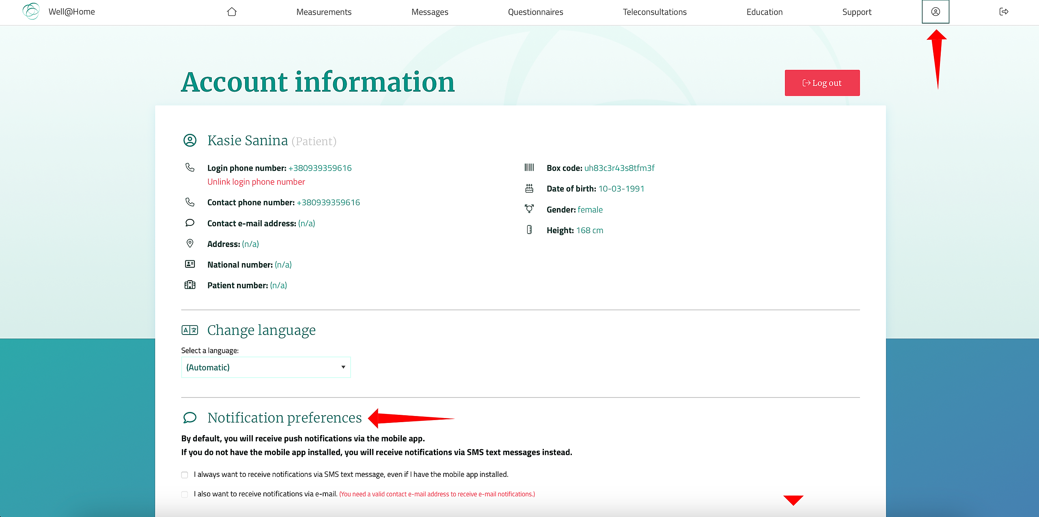Open the Measurements menu
Image resolution: width=1039 pixels, height=517 pixels.
324,12
